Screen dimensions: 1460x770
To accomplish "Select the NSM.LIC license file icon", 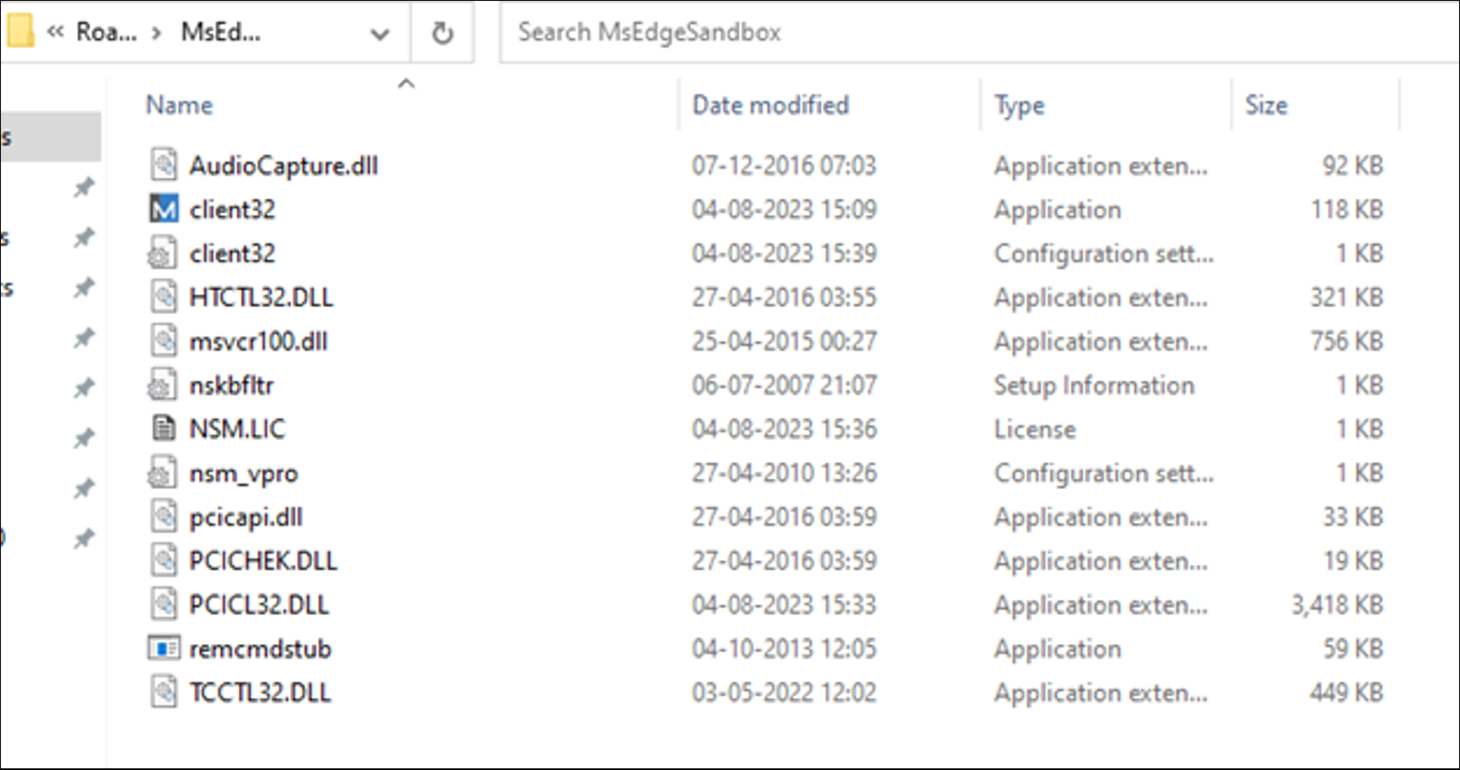I will pyautogui.click(x=164, y=429).
